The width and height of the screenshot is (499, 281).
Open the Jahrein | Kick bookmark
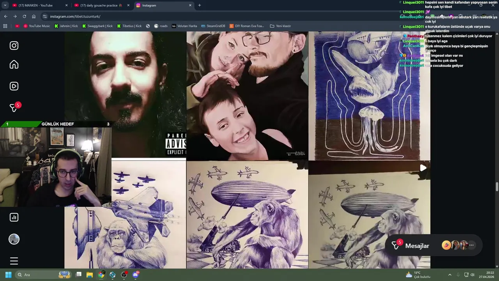point(66,26)
